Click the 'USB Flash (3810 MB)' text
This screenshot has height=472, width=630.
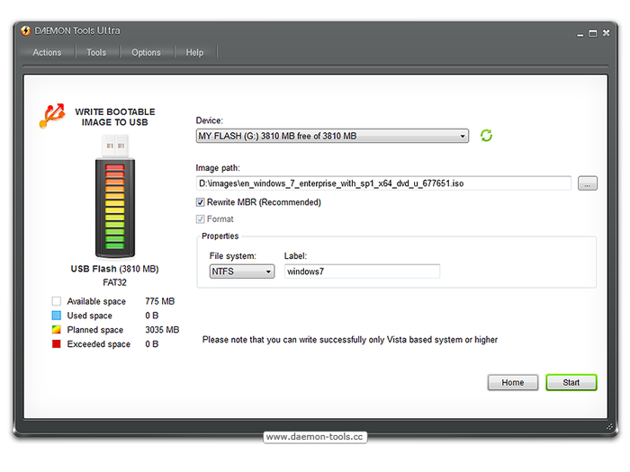[115, 269]
